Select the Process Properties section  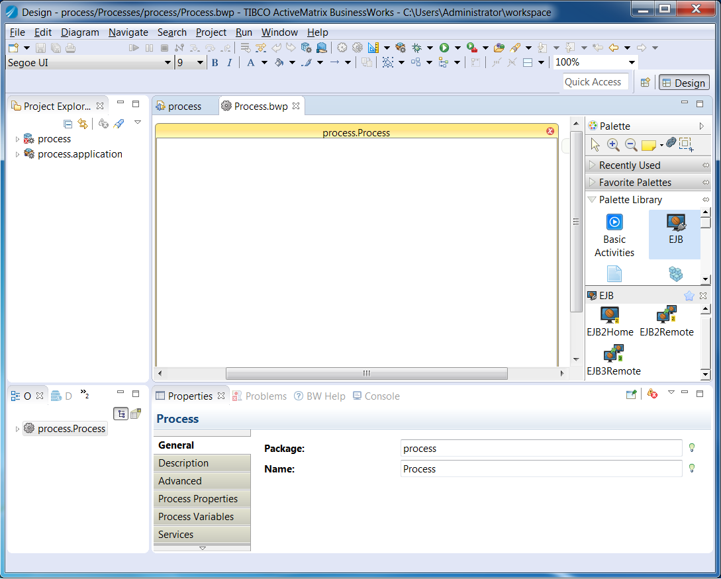point(202,499)
